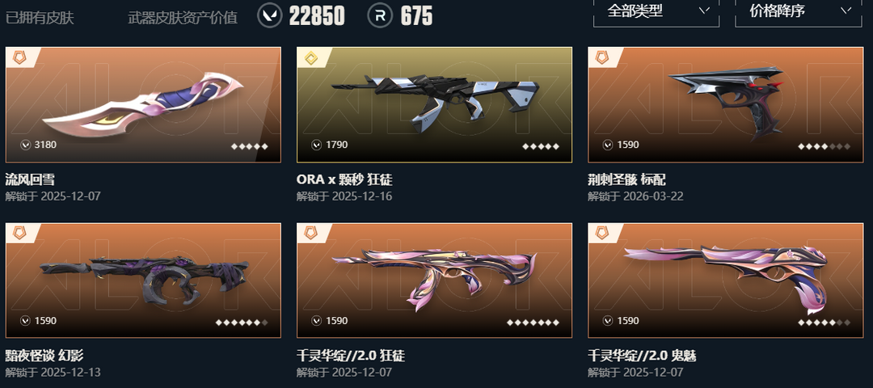The width and height of the screenshot is (873, 388).
Task: Click the upgrade level diamonds on the 荆刺圣骸 card
Action: [x=824, y=146]
